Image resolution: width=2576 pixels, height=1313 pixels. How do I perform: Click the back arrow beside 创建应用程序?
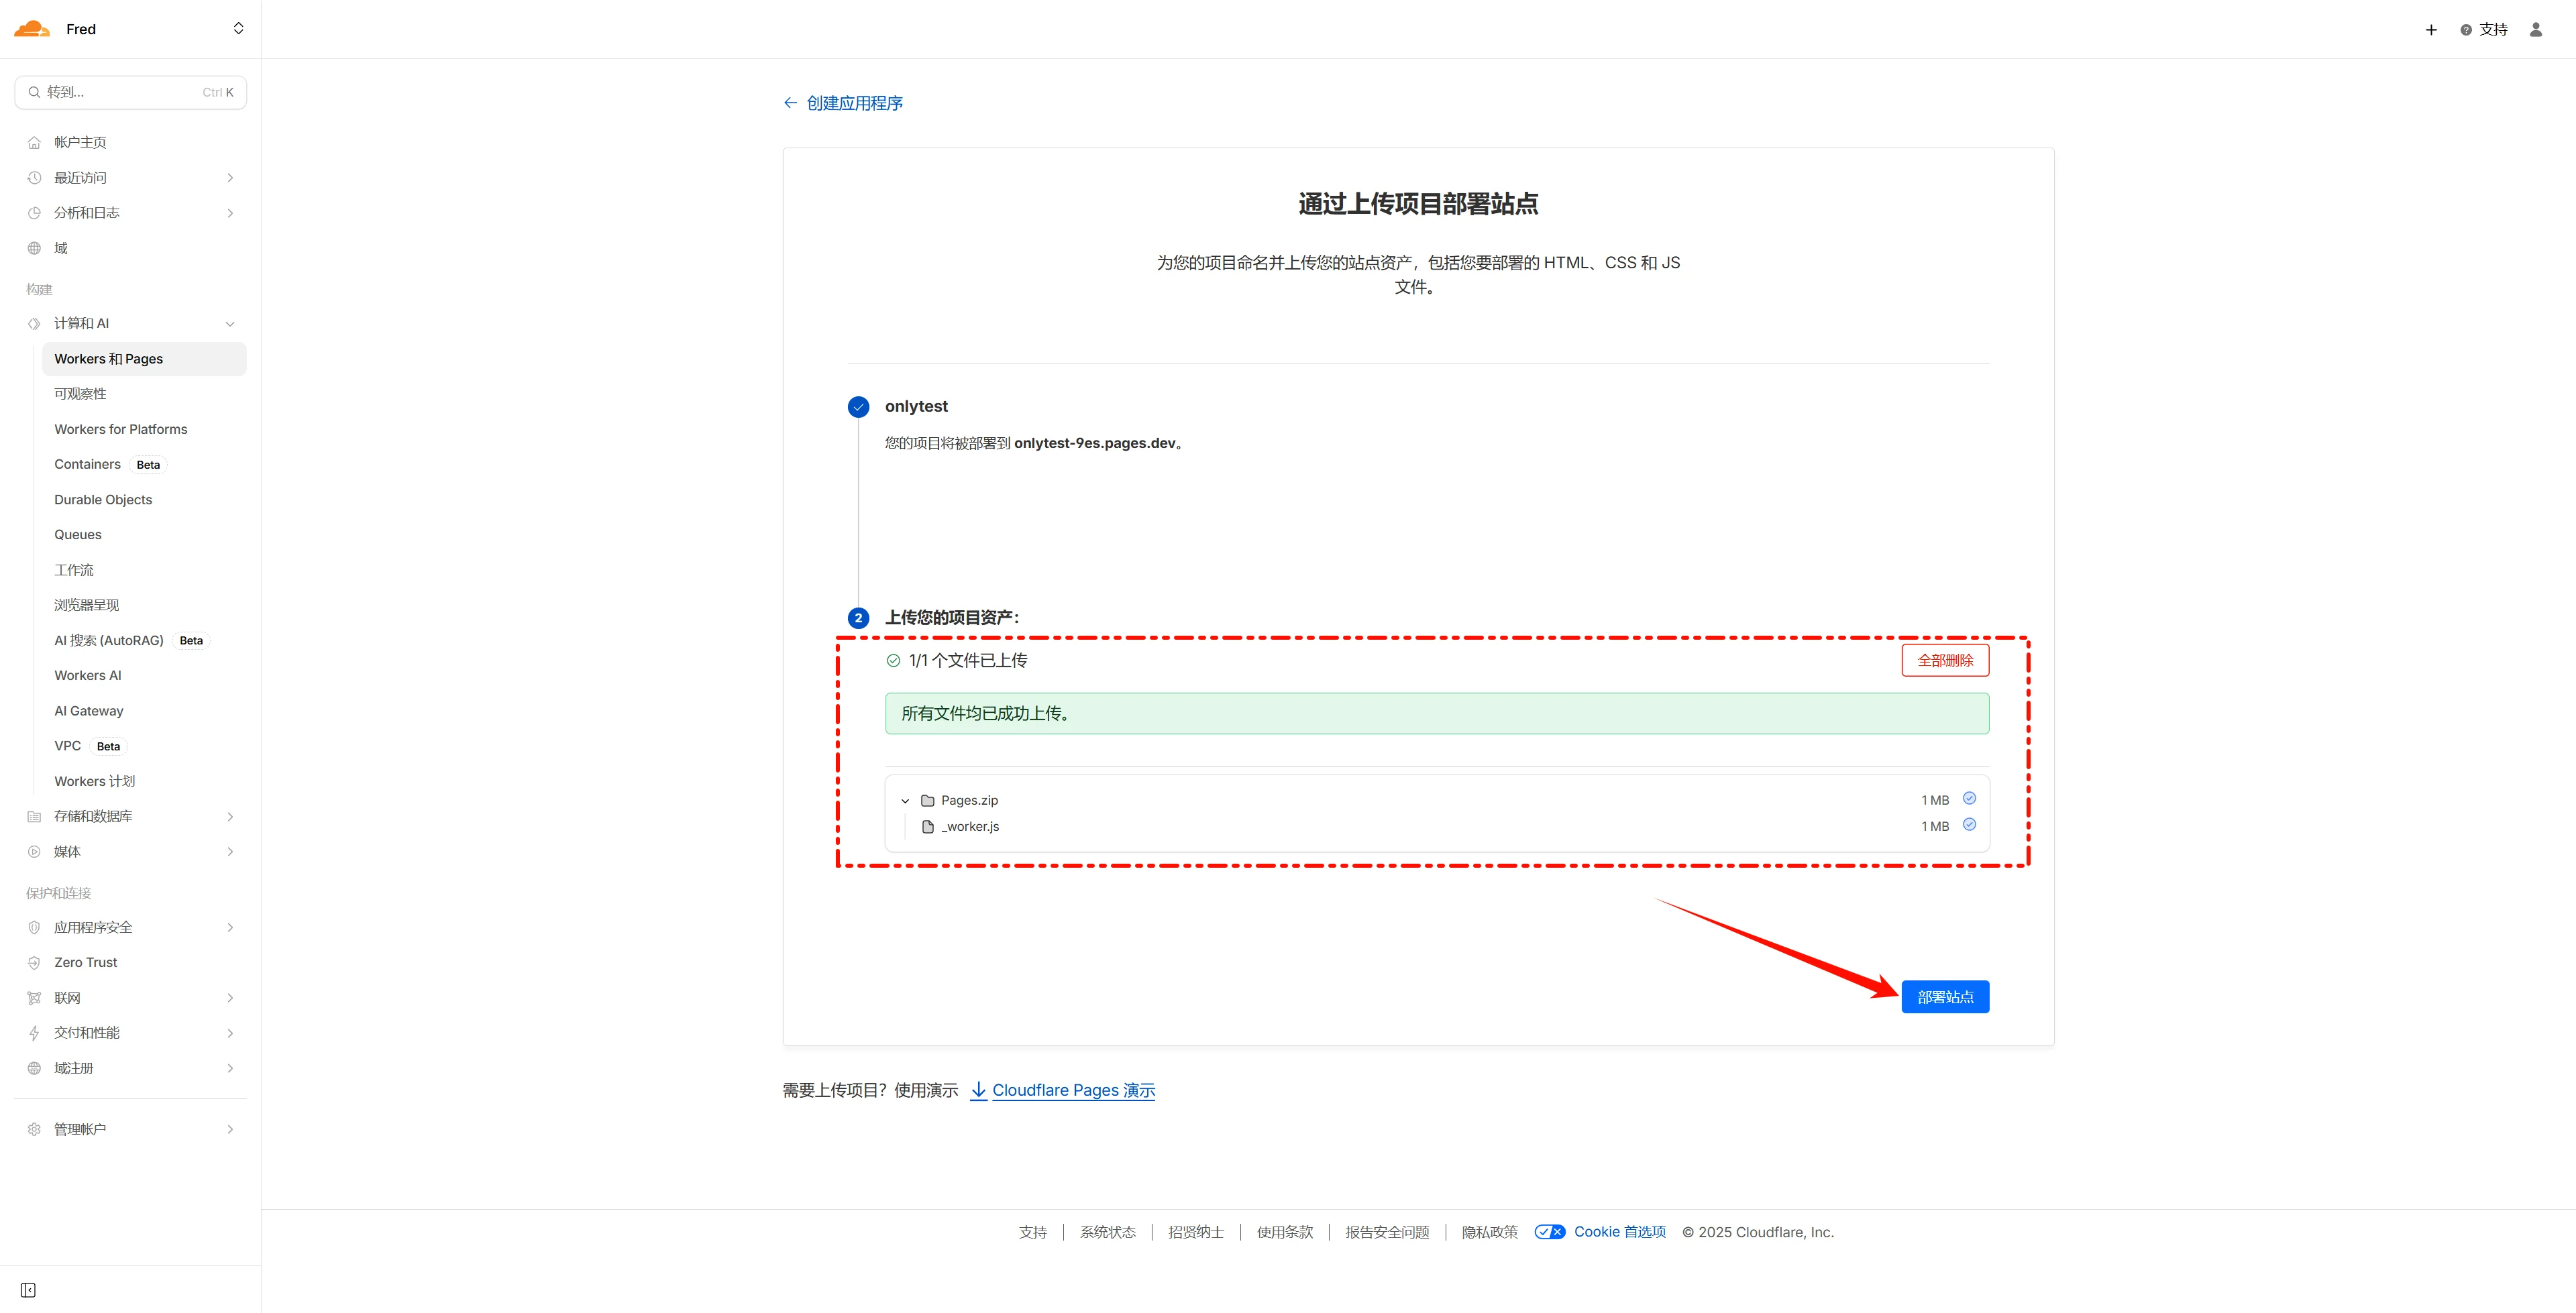[x=790, y=103]
